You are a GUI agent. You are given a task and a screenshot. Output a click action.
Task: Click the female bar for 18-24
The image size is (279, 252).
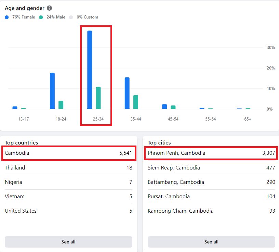52,91
